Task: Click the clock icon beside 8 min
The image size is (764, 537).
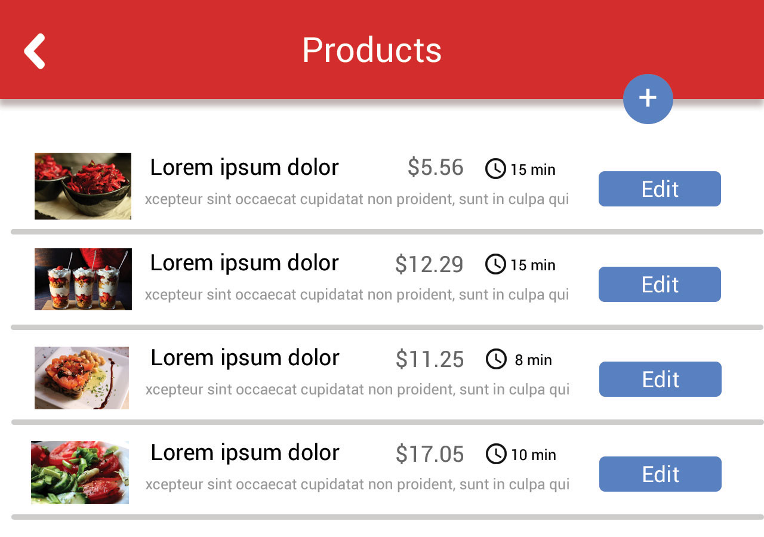Action: (496, 359)
